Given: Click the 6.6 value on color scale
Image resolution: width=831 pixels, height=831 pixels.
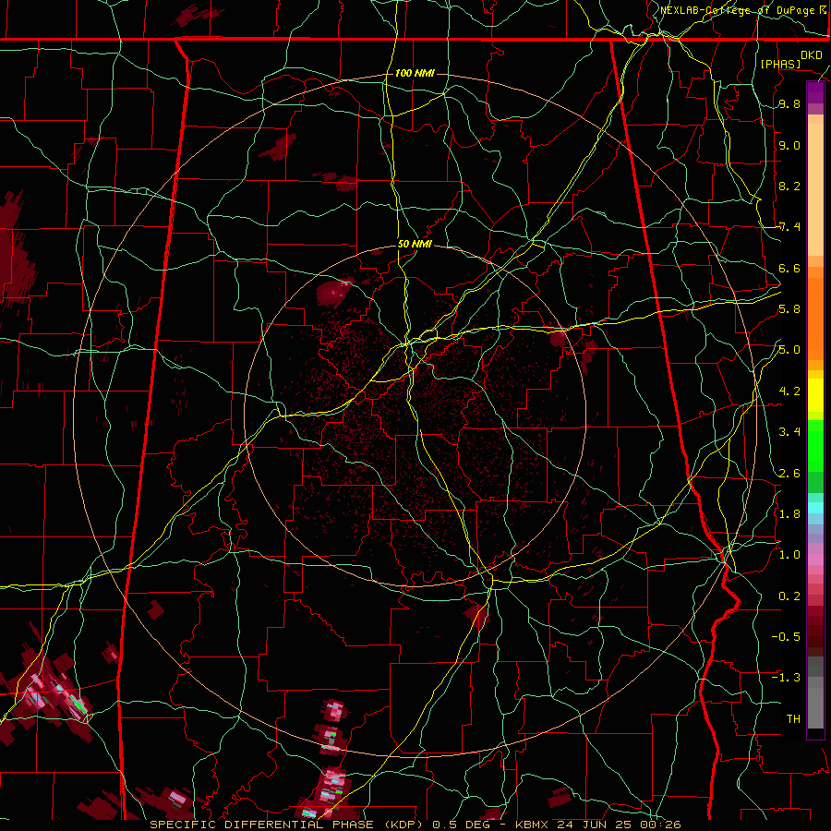Looking at the screenshot, I should point(789,268).
